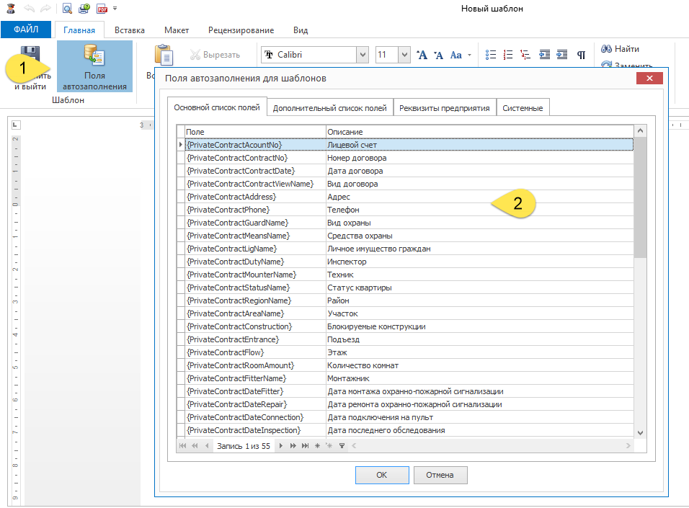Export to PDF via the PDF icon
This screenshot has width=689, height=508.
tap(102, 9)
